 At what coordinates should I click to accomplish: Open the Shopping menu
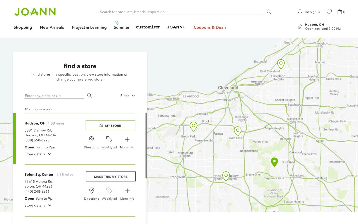(x=23, y=27)
